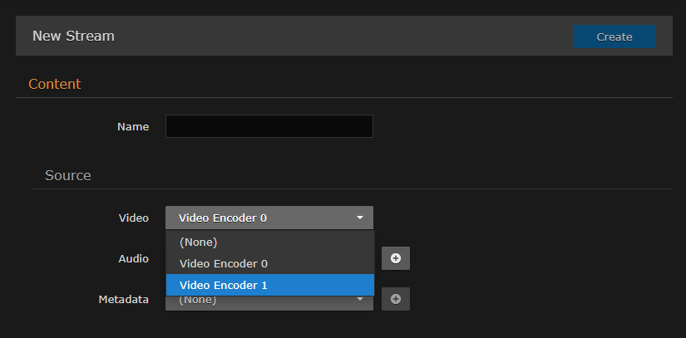The width and height of the screenshot is (686, 338).
Task: Open the Video source combo box
Action: 258,218
